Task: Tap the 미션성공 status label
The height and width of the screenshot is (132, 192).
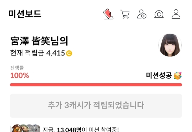Action: pos(159,75)
